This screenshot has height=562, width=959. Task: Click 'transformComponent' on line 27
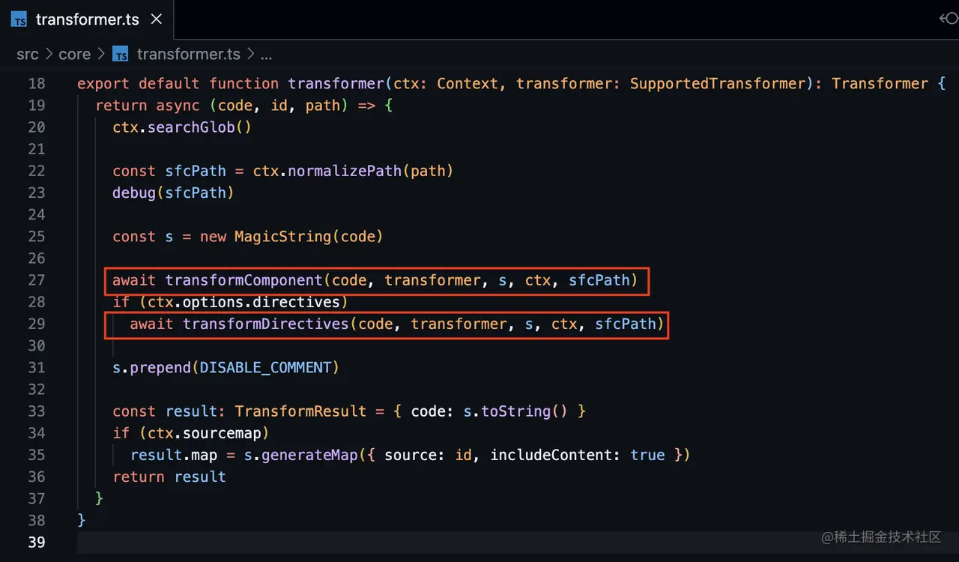(244, 280)
